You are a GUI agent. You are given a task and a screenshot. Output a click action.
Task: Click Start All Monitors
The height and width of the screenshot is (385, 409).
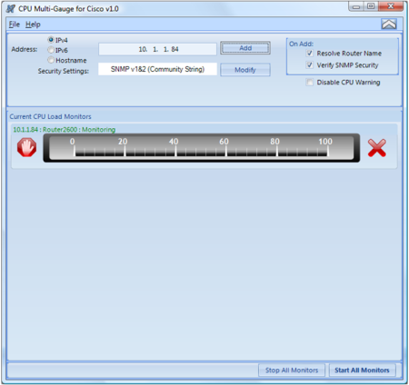pyautogui.click(x=362, y=370)
